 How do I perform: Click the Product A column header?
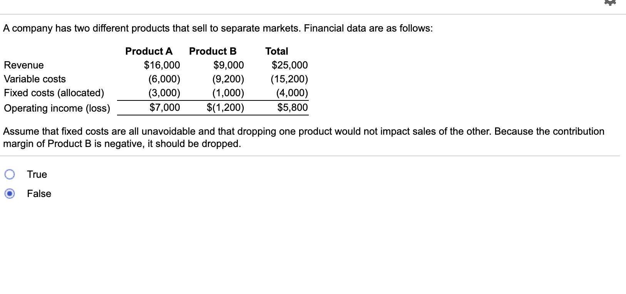tap(149, 51)
